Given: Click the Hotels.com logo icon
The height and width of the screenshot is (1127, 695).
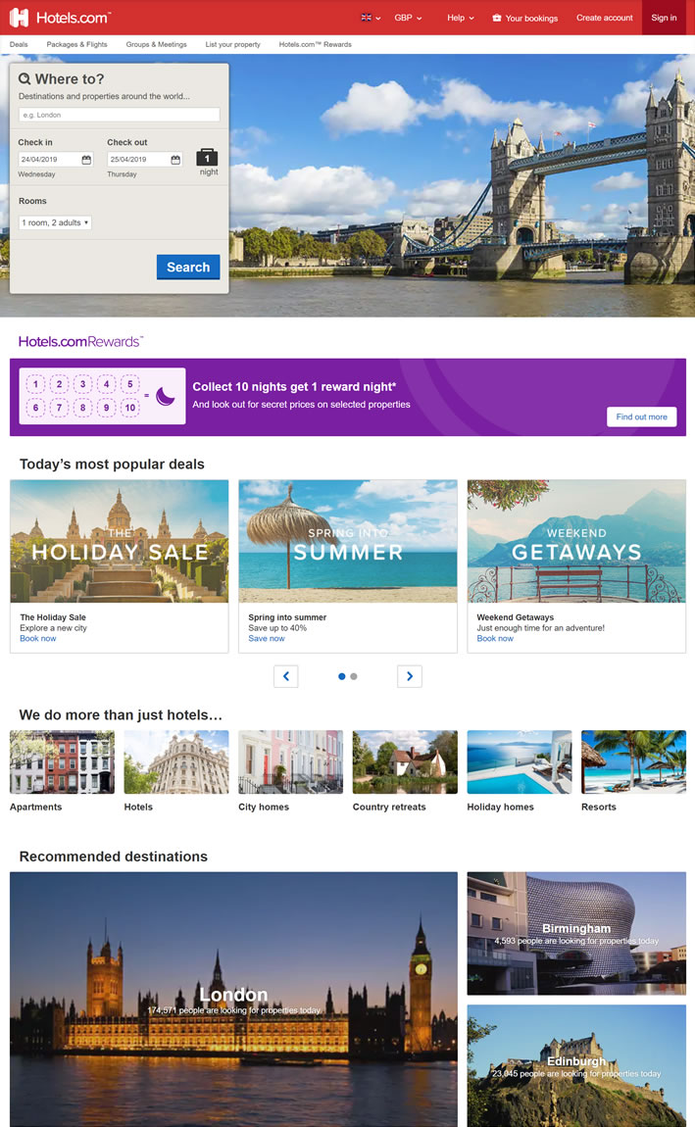Looking at the screenshot, I should click(19, 18).
